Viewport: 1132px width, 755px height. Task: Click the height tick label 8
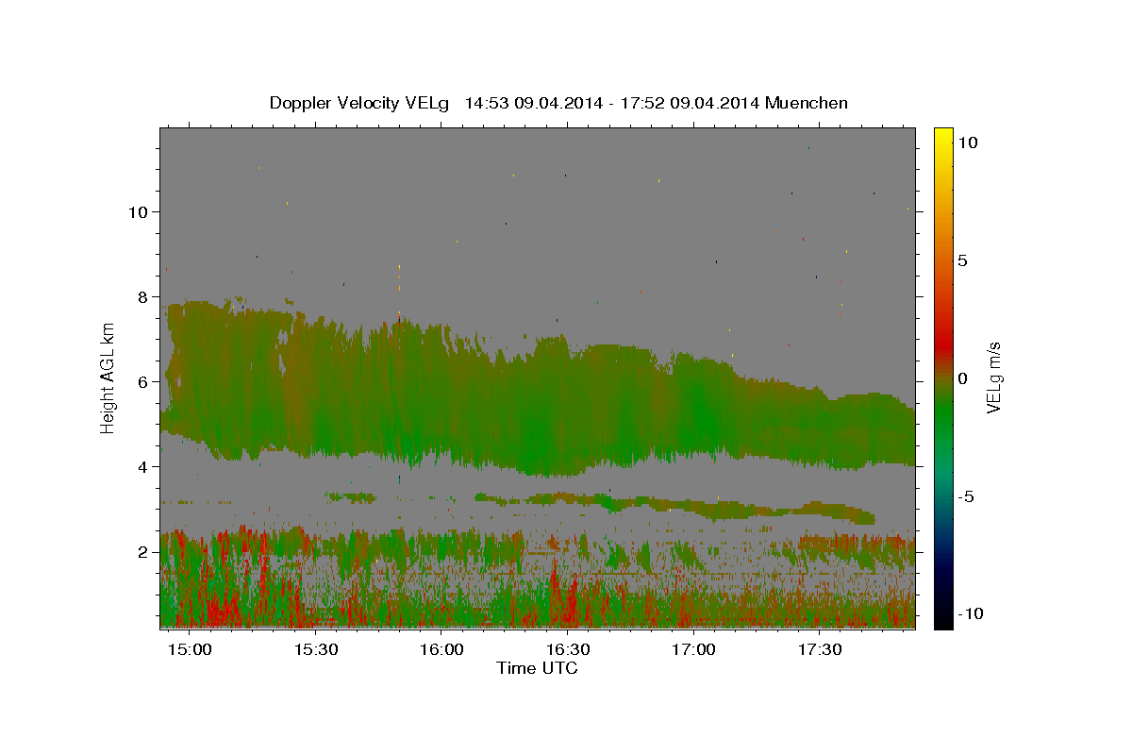(x=143, y=296)
